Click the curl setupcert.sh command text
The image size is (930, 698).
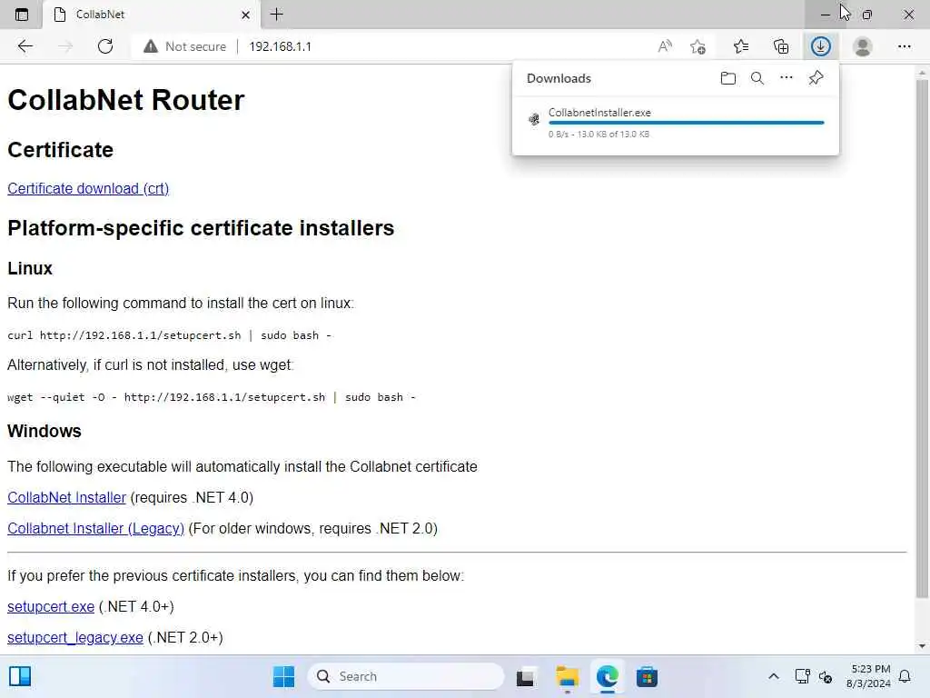pyautogui.click(x=170, y=335)
